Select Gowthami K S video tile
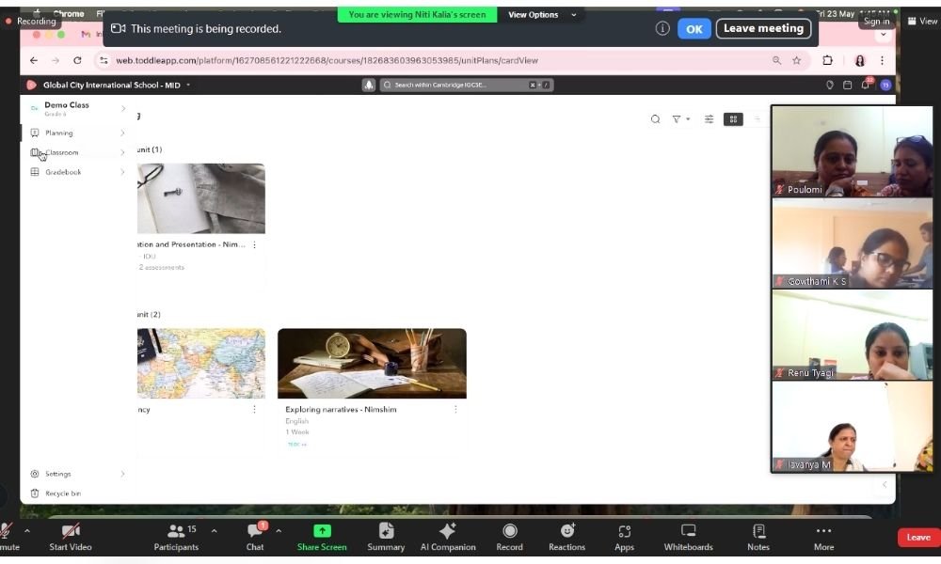 [853, 243]
